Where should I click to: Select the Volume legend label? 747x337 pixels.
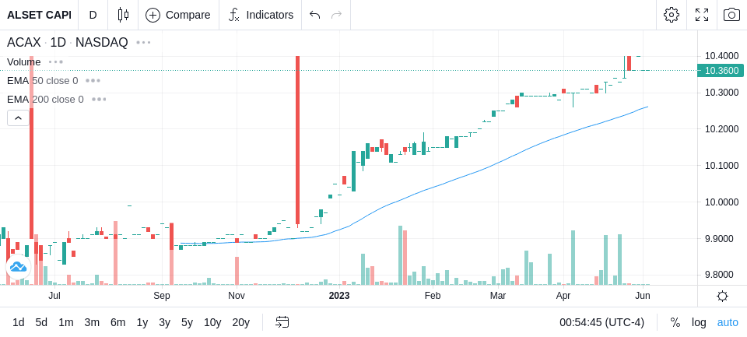(24, 62)
